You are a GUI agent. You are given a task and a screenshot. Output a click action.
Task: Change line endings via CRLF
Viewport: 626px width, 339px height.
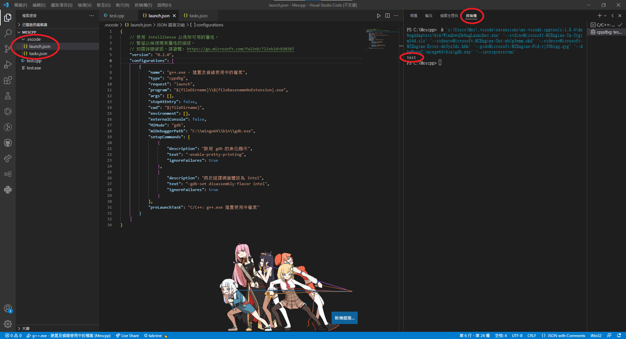532,335
